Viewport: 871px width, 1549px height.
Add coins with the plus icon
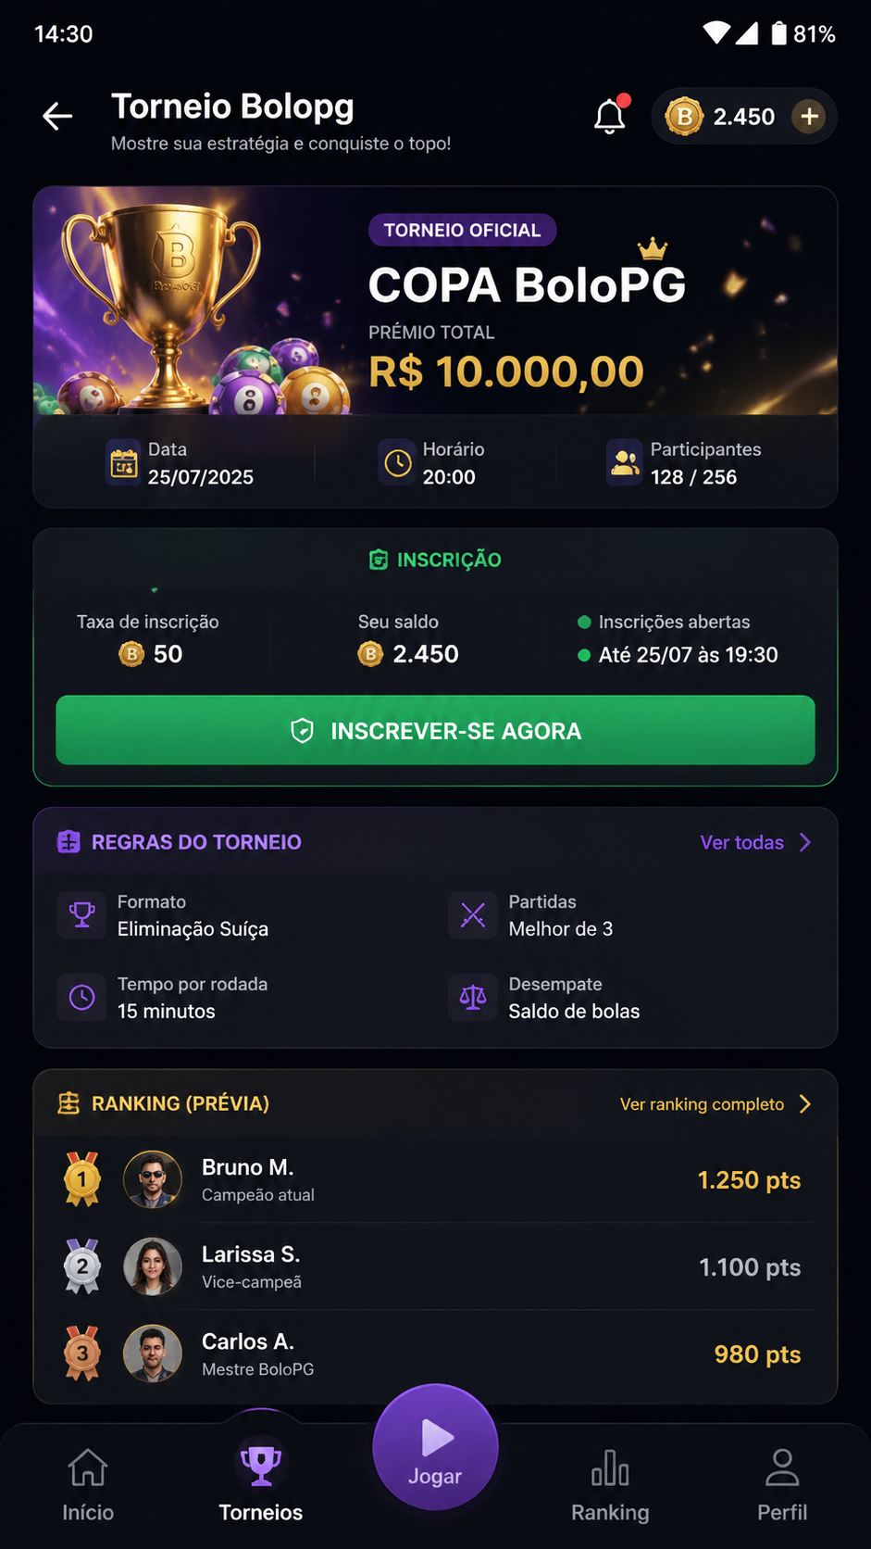(x=809, y=117)
